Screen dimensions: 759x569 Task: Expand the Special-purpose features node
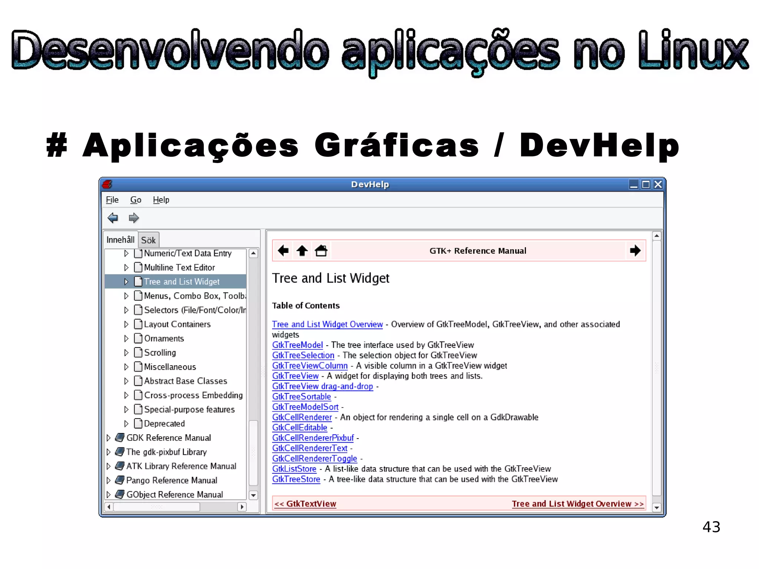pos(126,409)
